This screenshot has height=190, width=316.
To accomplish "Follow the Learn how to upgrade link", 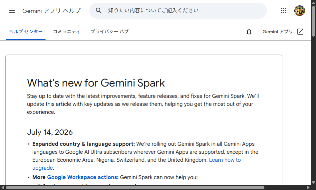I will 225,160.
